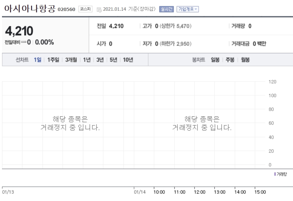Image resolution: width=293 pixels, height=201 pixels.
Task: Select the 3개월 line chart tab
Action: [x=71, y=60]
